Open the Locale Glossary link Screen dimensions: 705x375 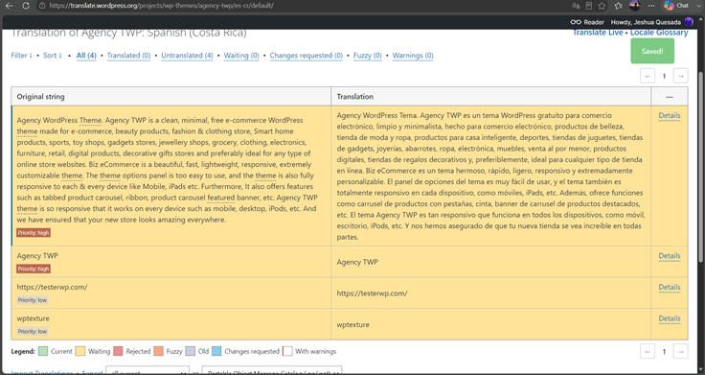click(x=659, y=33)
